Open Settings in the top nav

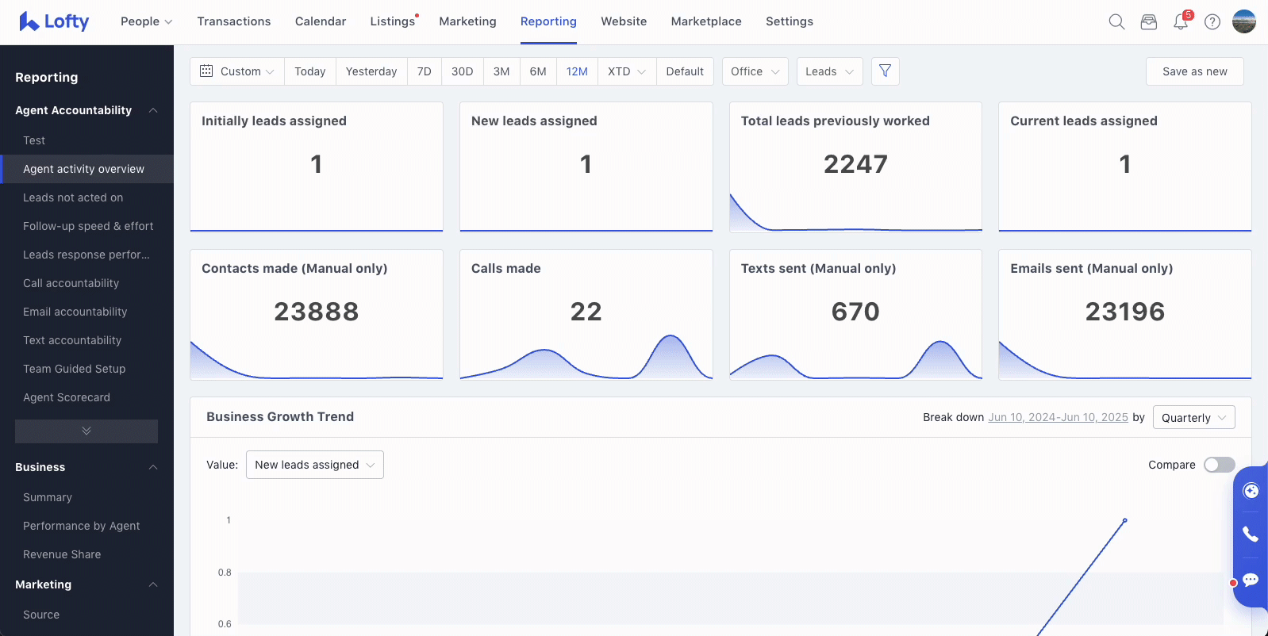point(790,21)
